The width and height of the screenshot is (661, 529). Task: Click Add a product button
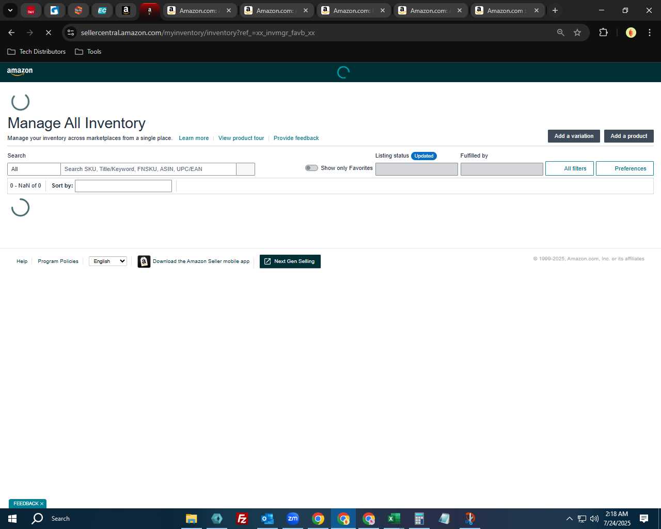pyautogui.click(x=628, y=136)
